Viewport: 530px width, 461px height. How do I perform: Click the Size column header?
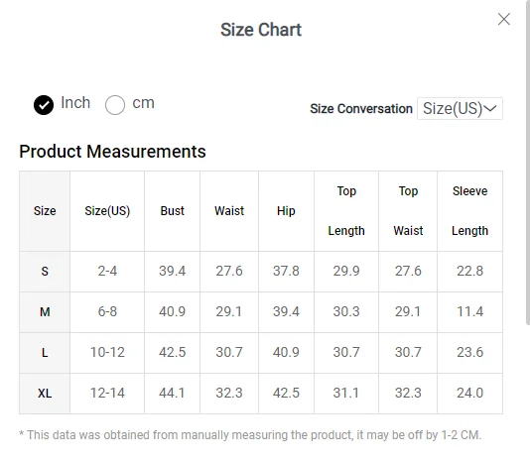point(45,211)
